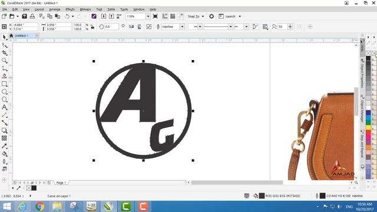This screenshot has width=377, height=212.
Task: Click the Import icon
Action: coord(104,16)
